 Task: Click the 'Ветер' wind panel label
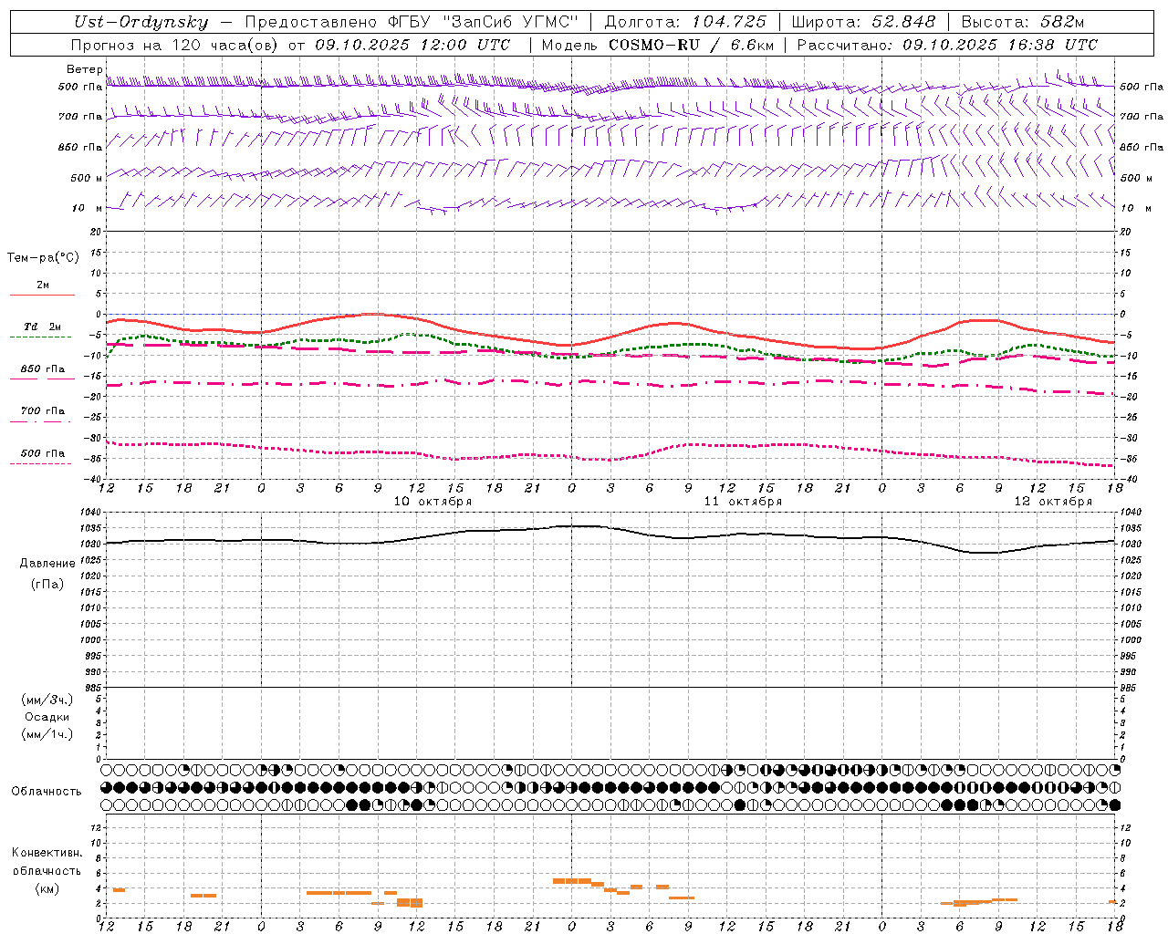(85, 69)
